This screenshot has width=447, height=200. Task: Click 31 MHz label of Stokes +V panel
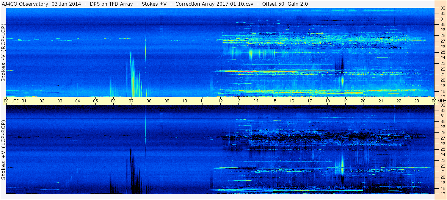point(443,116)
